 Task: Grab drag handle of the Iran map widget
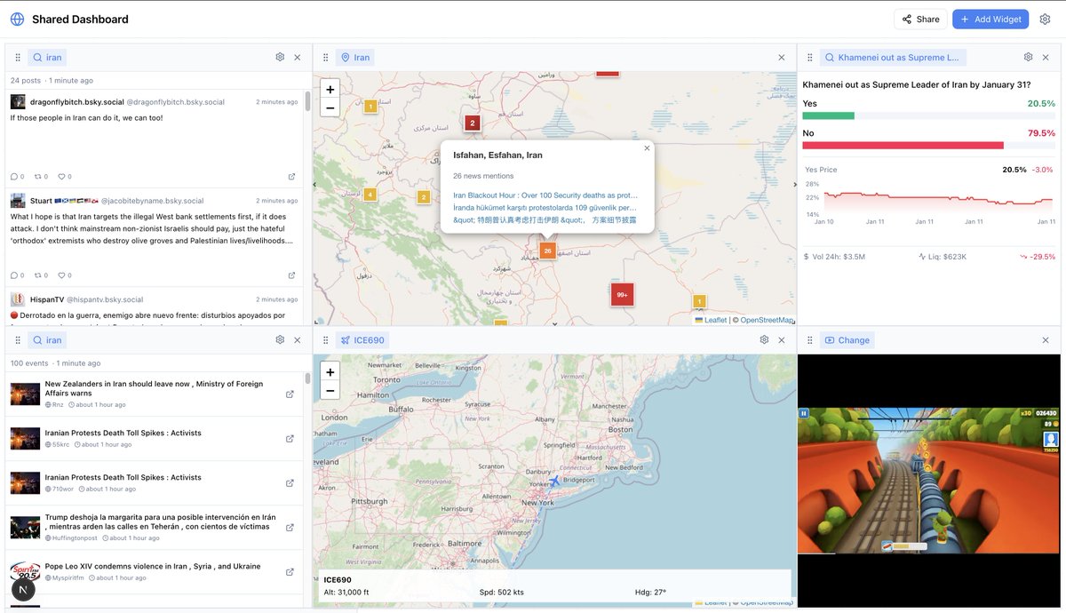(x=325, y=57)
